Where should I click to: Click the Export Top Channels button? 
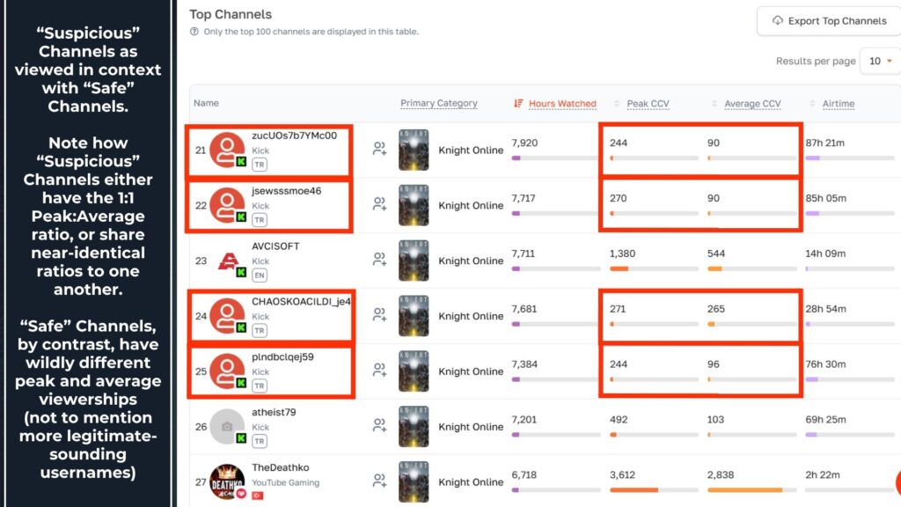[x=827, y=21]
